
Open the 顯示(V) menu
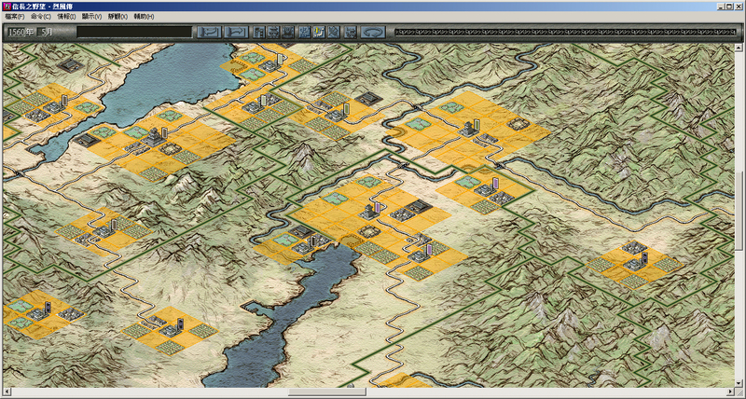(x=91, y=16)
